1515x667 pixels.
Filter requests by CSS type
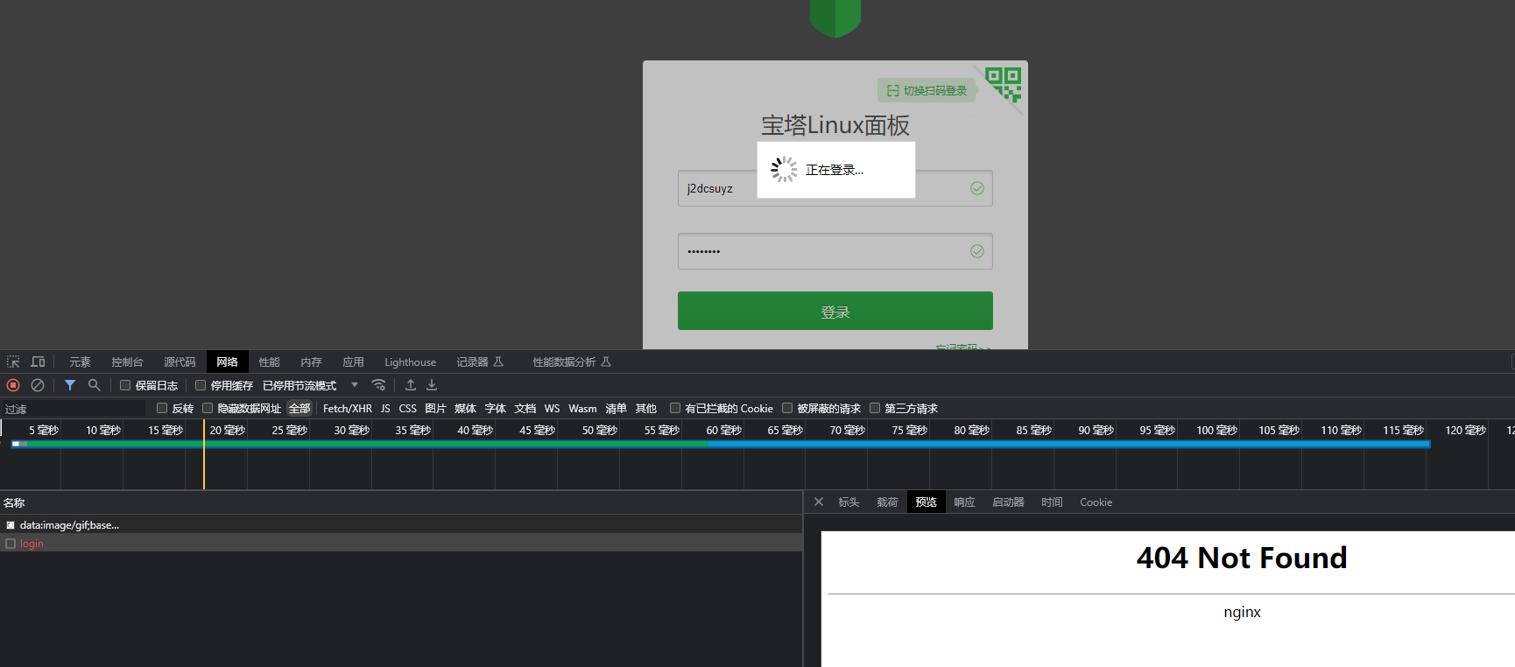click(408, 408)
